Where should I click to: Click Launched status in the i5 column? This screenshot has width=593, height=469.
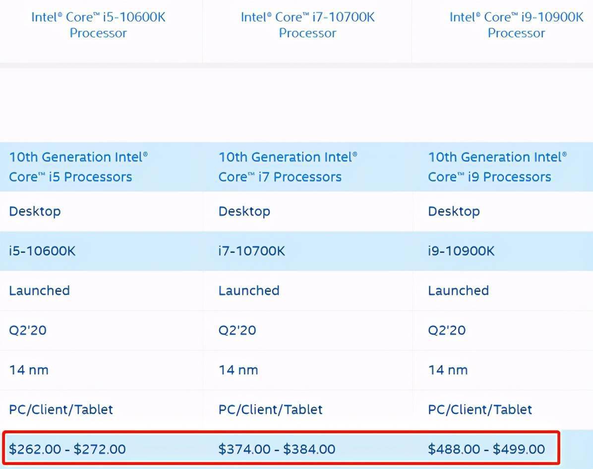point(39,291)
